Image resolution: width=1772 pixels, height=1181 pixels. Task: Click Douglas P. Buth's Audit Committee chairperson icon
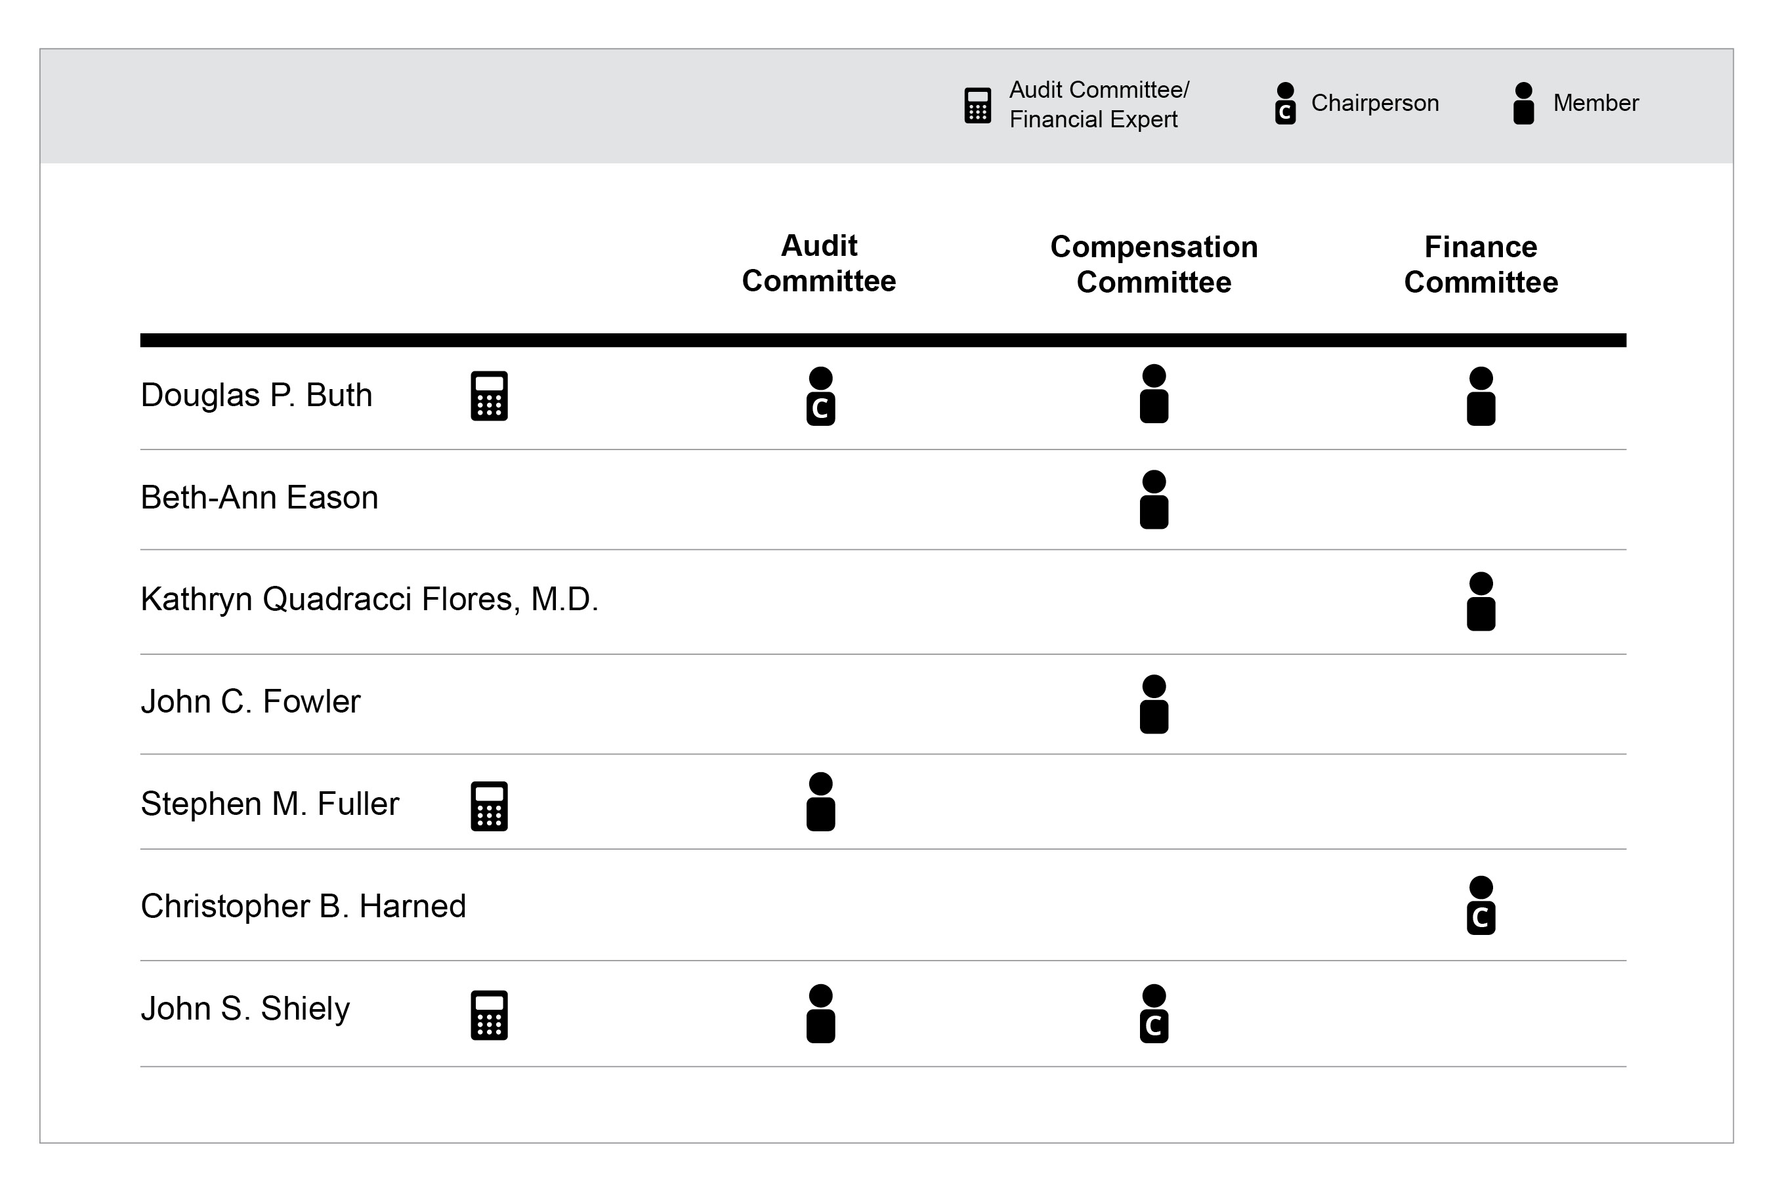tap(820, 397)
